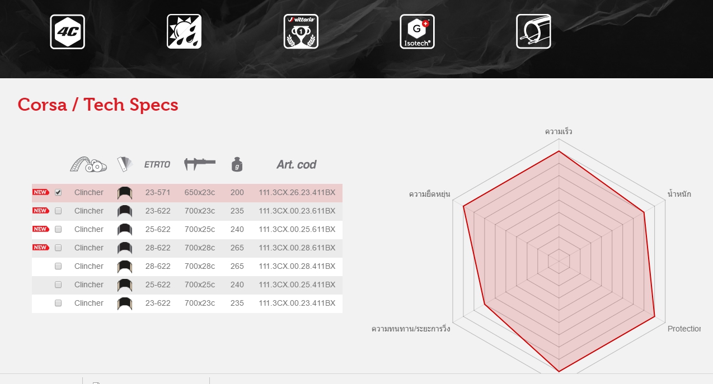Click article code 111.3CX.26.23.411BX

(297, 192)
